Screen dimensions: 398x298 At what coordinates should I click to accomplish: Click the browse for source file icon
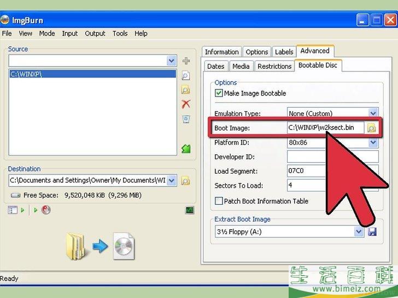click(x=186, y=76)
